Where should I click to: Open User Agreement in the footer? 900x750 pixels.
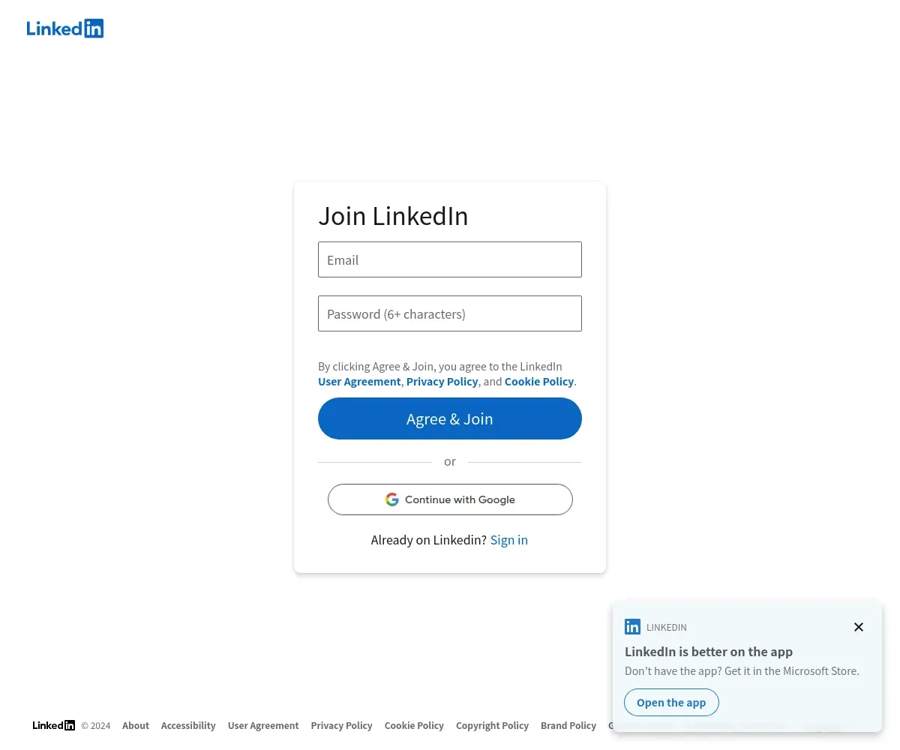263,725
